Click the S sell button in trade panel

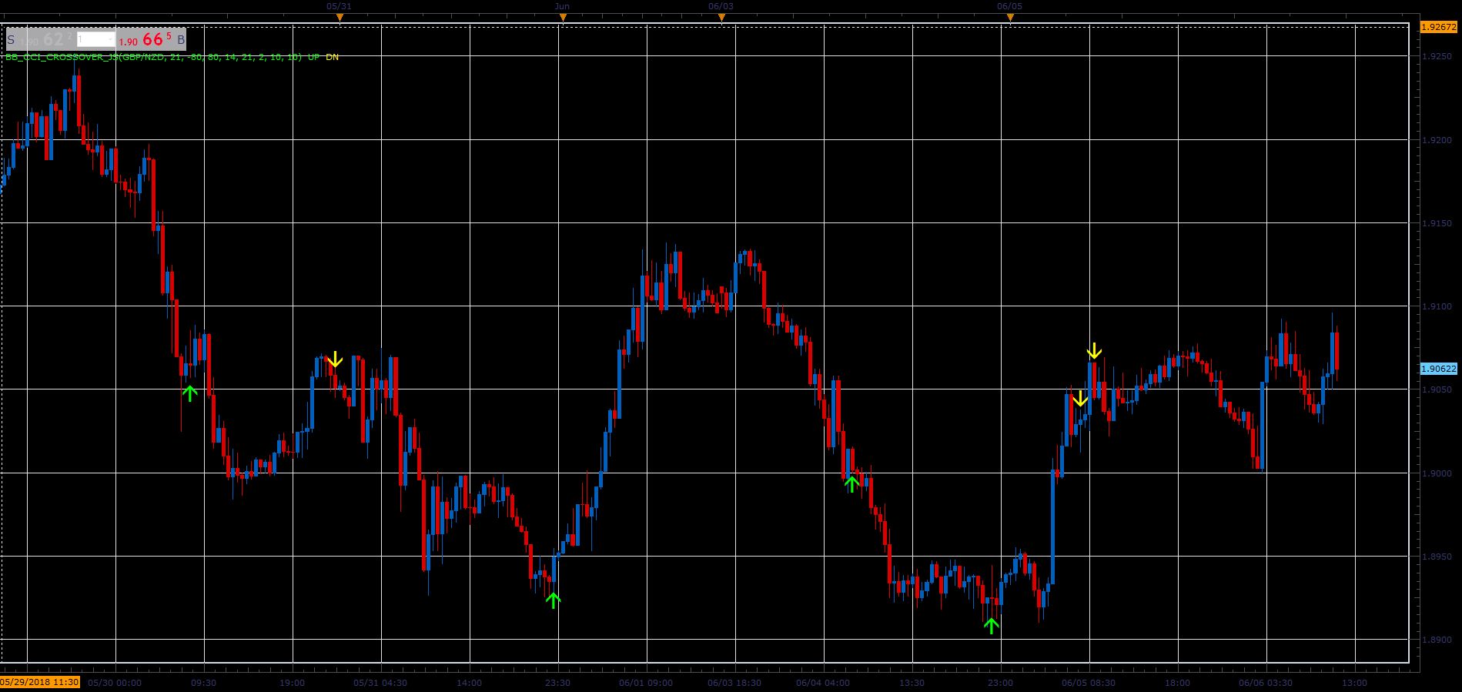[x=11, y=39]
